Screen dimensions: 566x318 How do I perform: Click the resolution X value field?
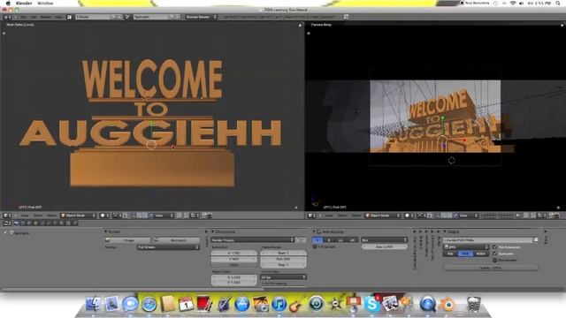[x=233, y=254]
